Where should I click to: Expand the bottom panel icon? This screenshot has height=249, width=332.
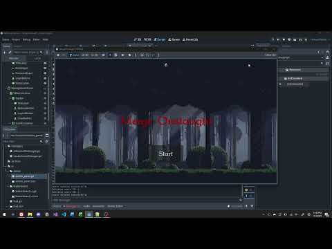click(252, 206)
